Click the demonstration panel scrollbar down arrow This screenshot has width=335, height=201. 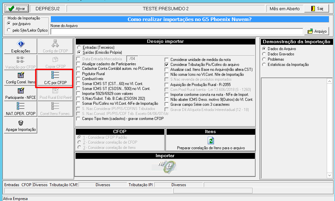tap(329, 175)
